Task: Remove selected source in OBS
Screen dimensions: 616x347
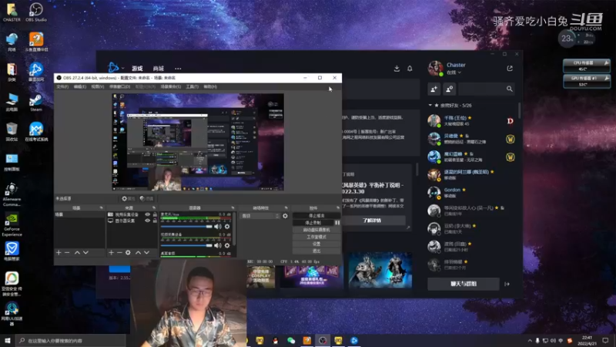Action: (119, 253)
